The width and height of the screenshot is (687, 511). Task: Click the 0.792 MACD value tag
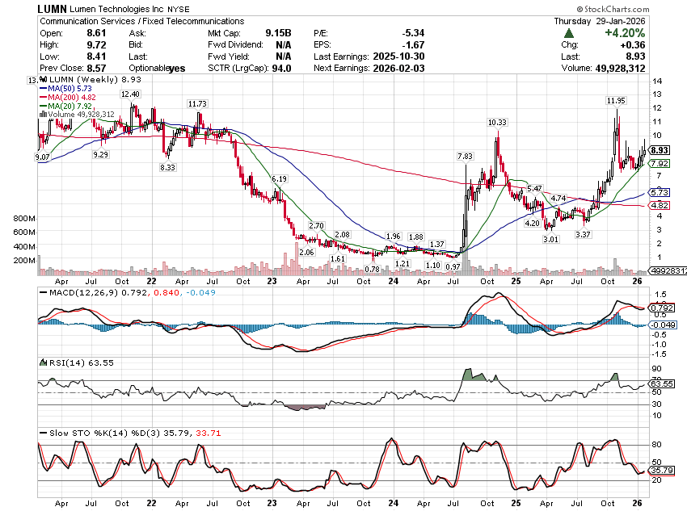pyautogui.click(x=660, y=307)
